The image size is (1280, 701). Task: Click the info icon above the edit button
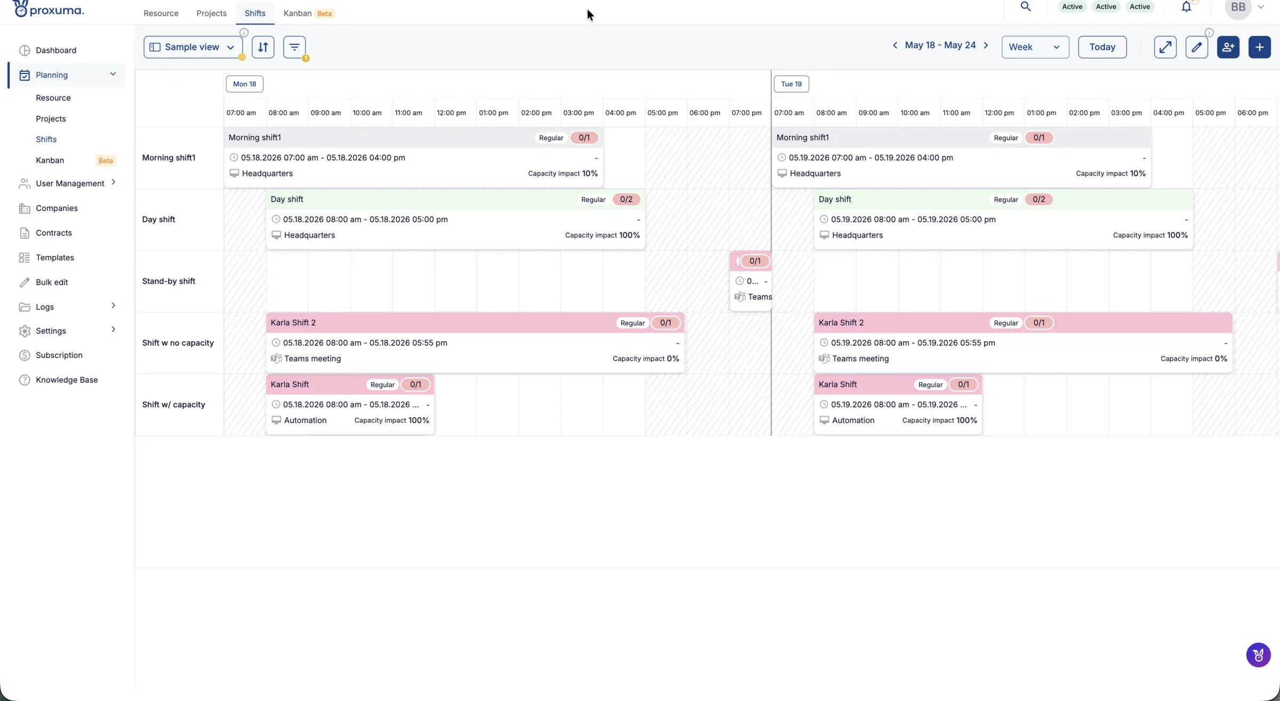1209,33
